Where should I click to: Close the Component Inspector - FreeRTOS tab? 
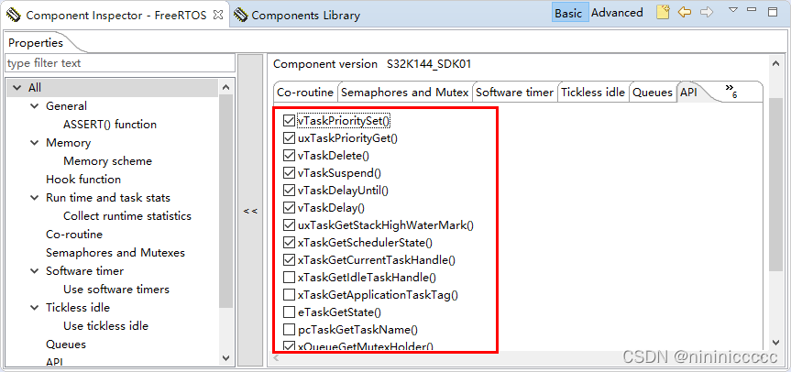pyautogui.click(x=218, y=15)
